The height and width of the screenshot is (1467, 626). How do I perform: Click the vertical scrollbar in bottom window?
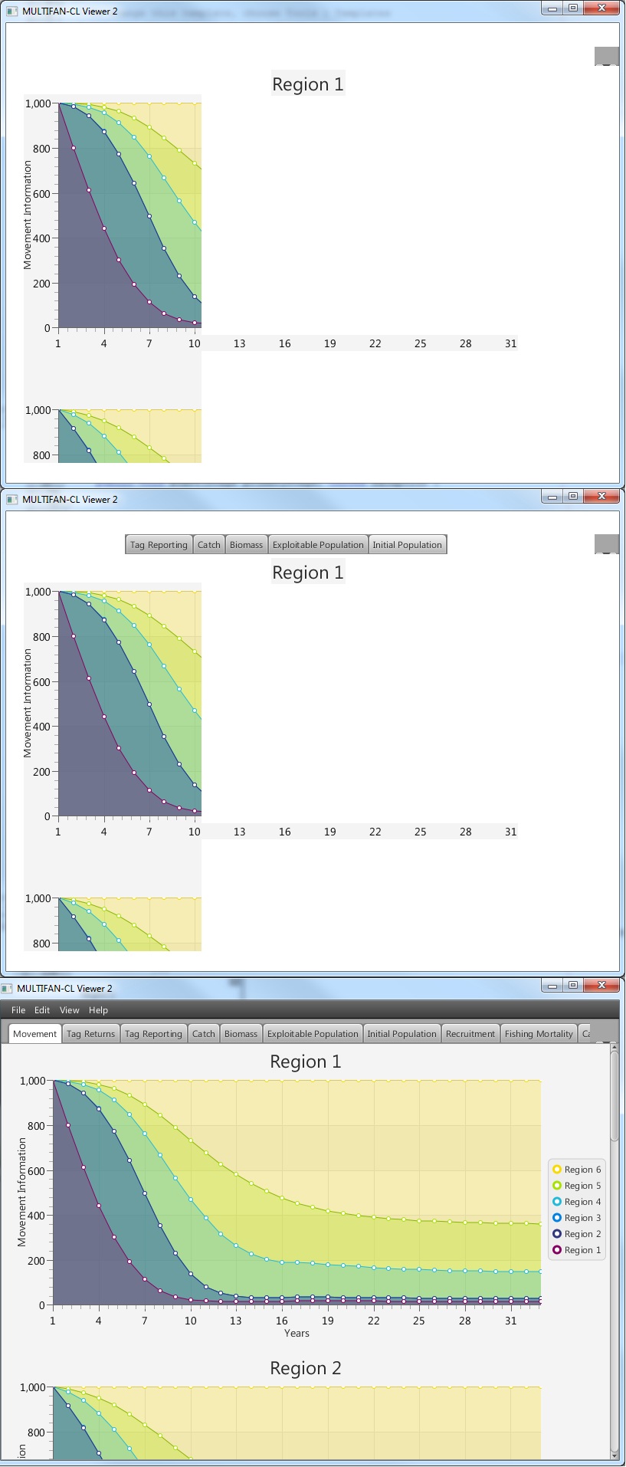click(x=614, y=1095)
